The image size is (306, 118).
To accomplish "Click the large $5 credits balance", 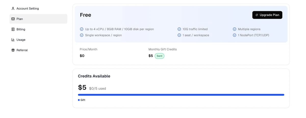I will pyautogui.click(x=82, y=87).
